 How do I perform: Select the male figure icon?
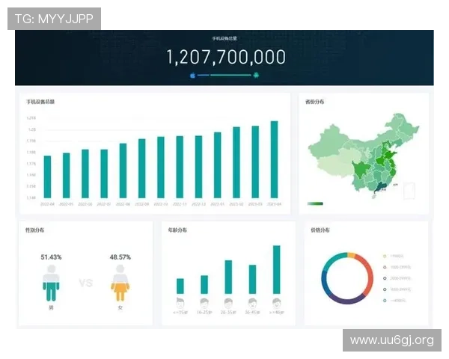51,283
